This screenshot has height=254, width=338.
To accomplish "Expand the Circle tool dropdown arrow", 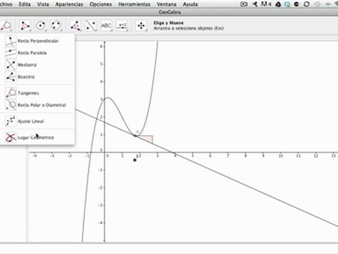I will tap(45, 31).
